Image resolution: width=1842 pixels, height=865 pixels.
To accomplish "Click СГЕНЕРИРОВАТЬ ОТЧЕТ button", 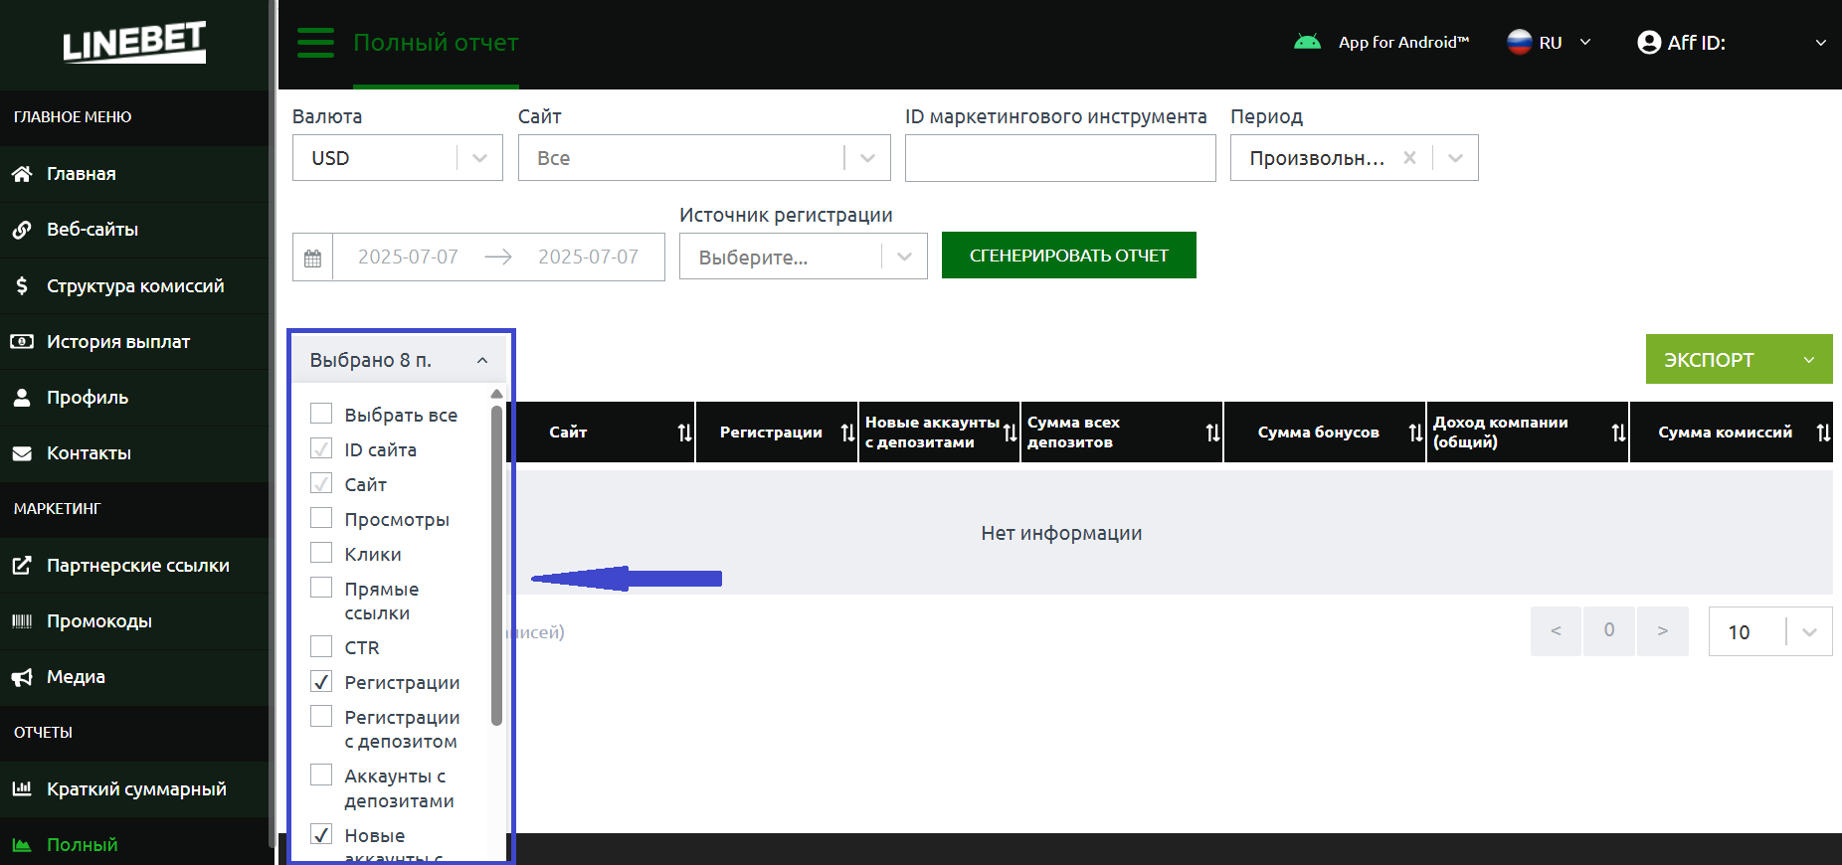I will coord(1069,256).
